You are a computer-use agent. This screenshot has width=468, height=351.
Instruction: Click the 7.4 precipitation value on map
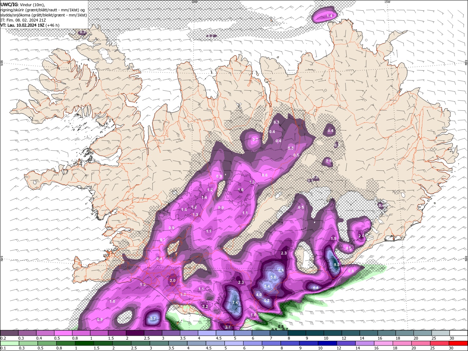(235, 303)
